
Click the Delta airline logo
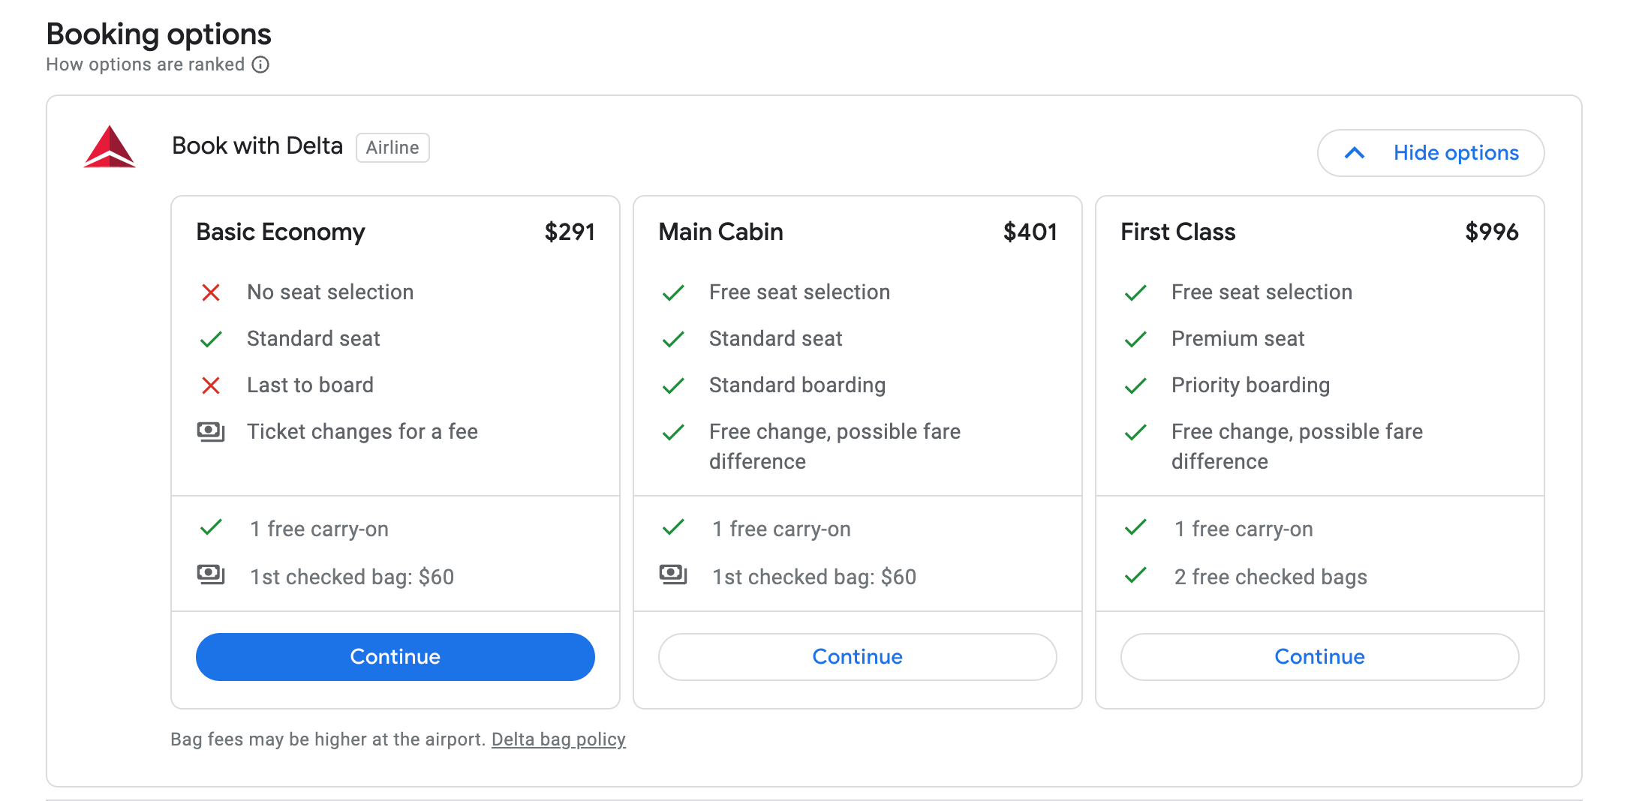110,147
